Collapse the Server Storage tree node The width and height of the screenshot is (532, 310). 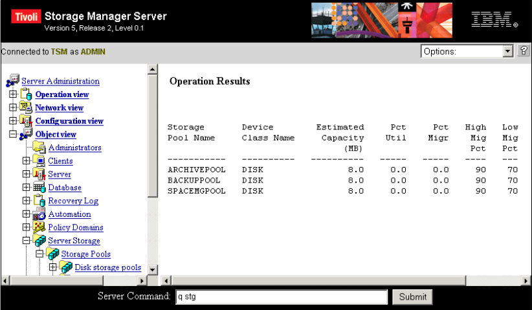26,241
